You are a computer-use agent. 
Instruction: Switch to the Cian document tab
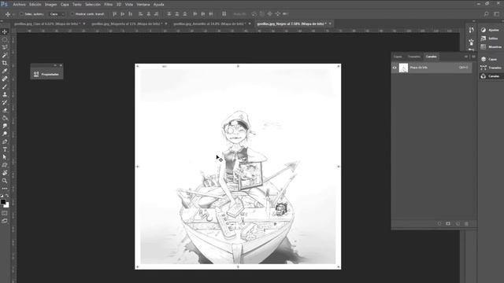pyautogui.click(x=47, y=24)
